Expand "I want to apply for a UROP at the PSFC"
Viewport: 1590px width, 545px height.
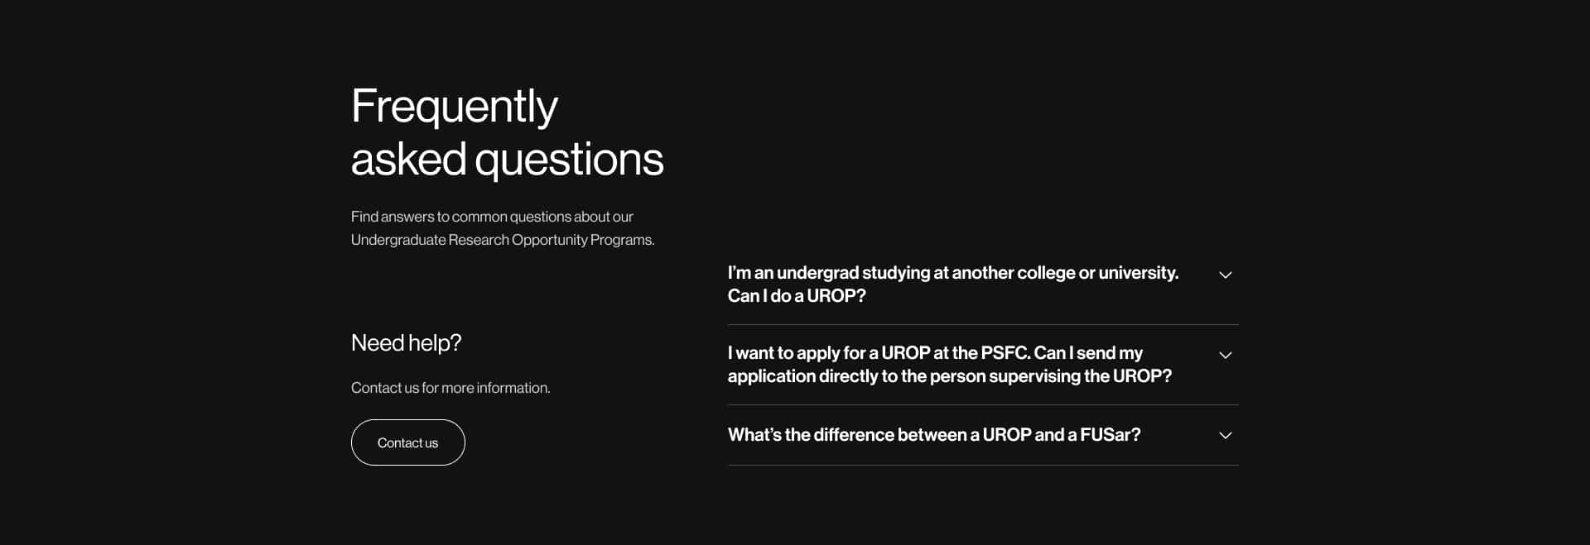(x=982, y=365)
